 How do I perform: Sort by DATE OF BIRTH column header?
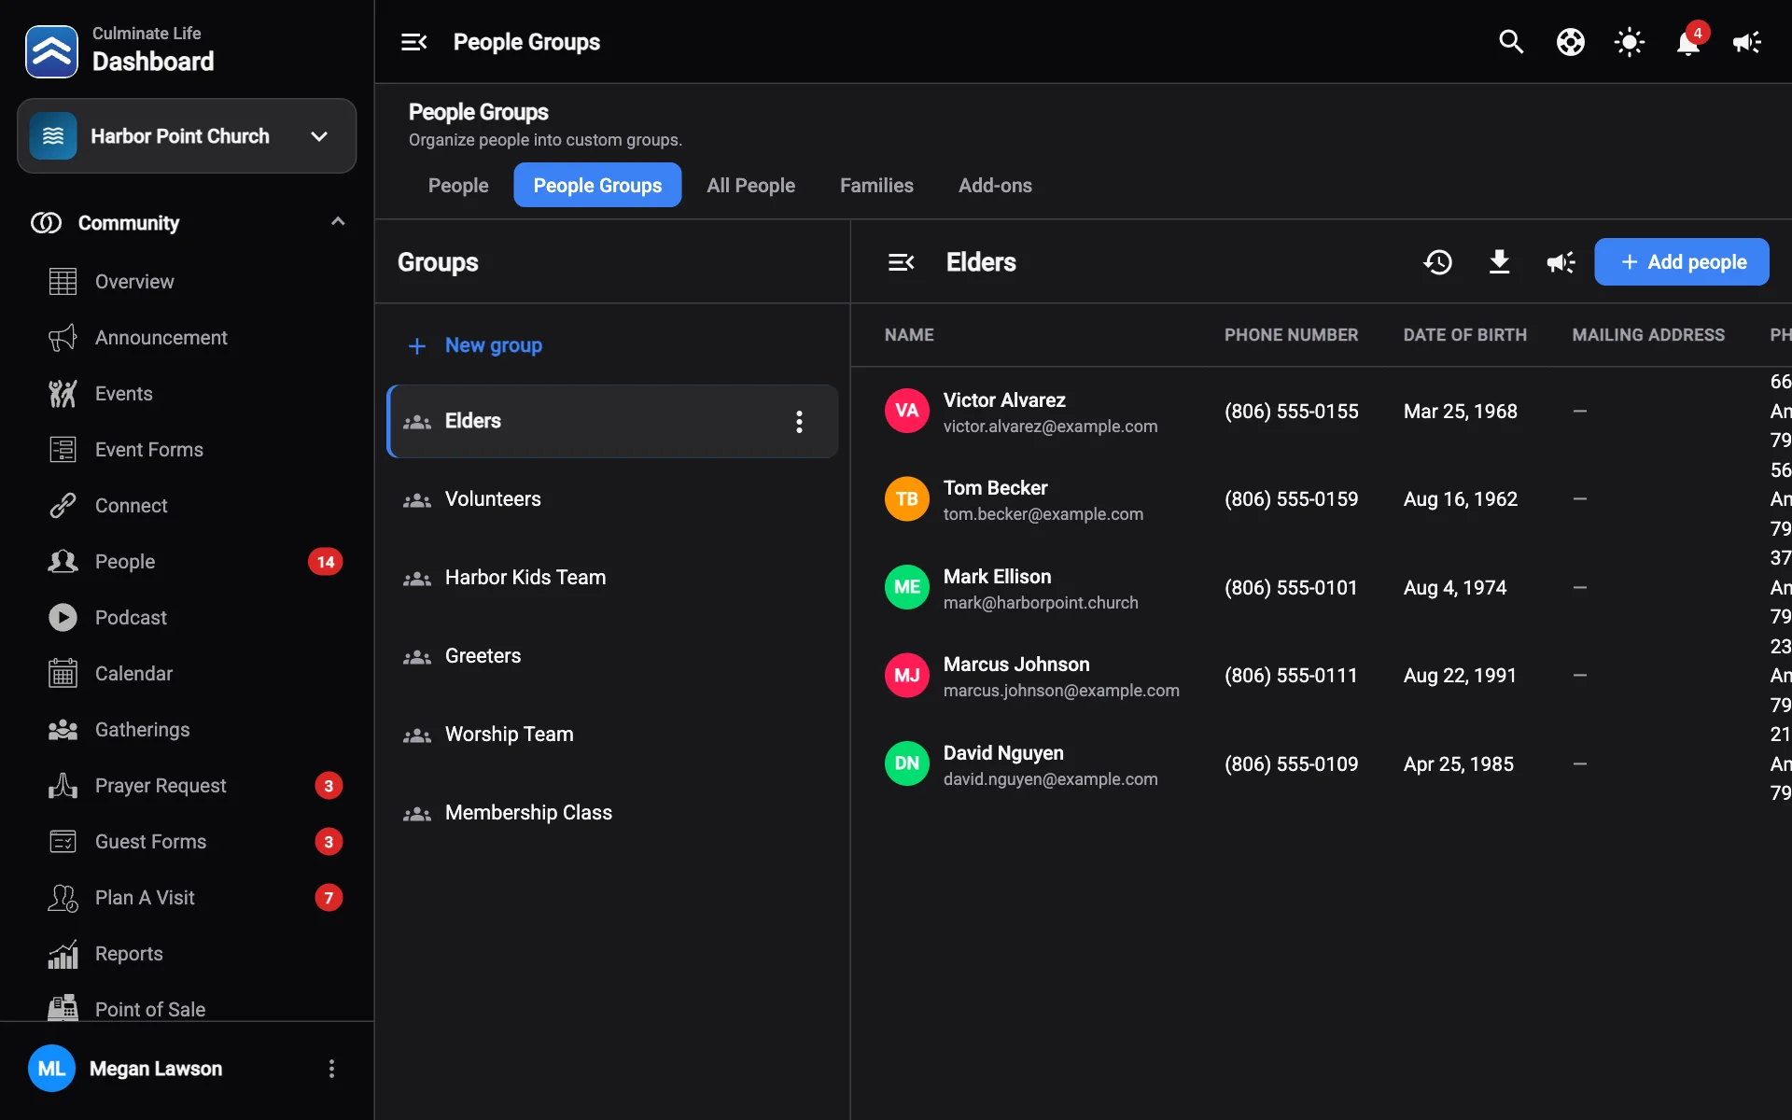coord(1464,335)
